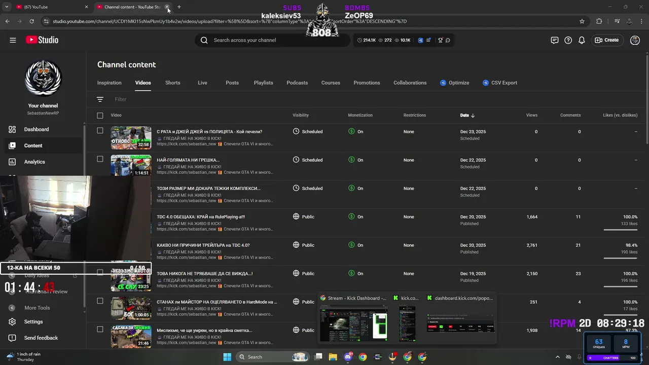Image resolution: width=649 pixels, height=365 pixels.
Task: Click the CSV Export button
Action: click(500, 83)
